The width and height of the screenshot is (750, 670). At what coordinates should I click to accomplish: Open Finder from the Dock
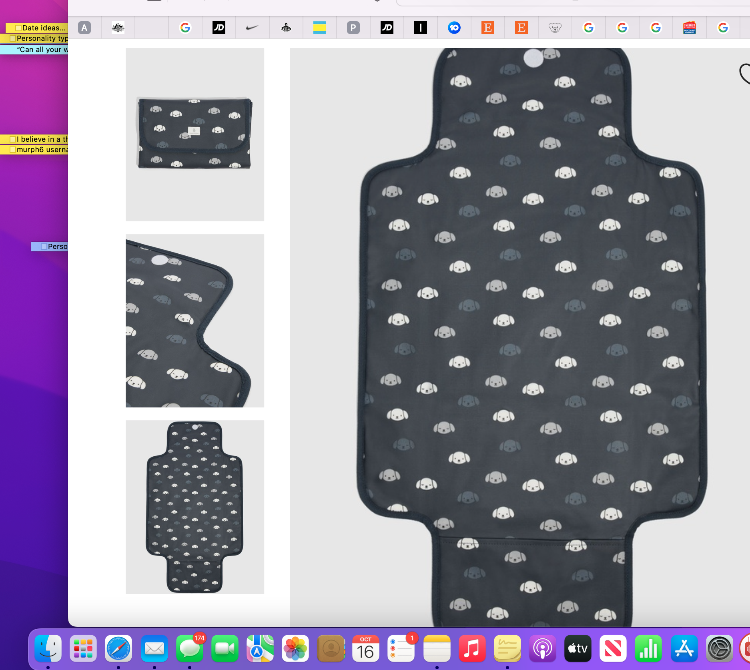click(x=48, y=648)
